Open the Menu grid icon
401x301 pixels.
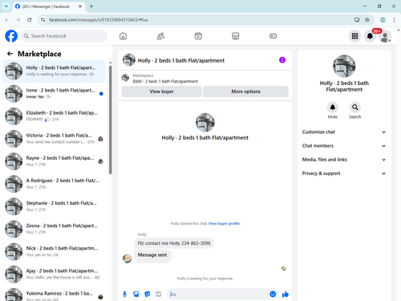coord(354,36)
